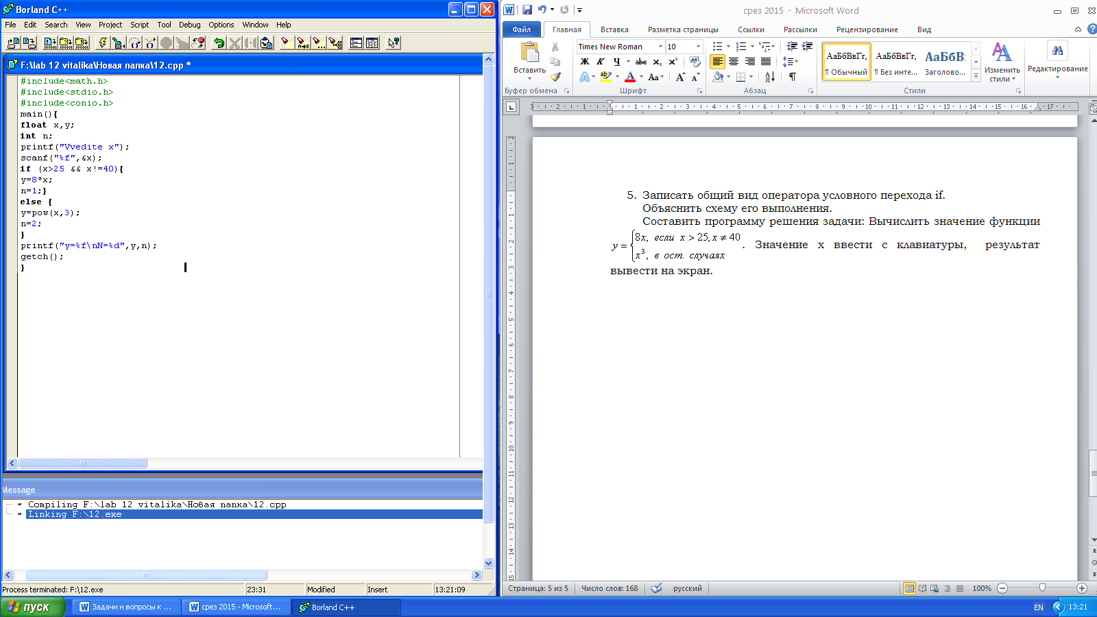Toggle Align right paragraph in Word

750,62
